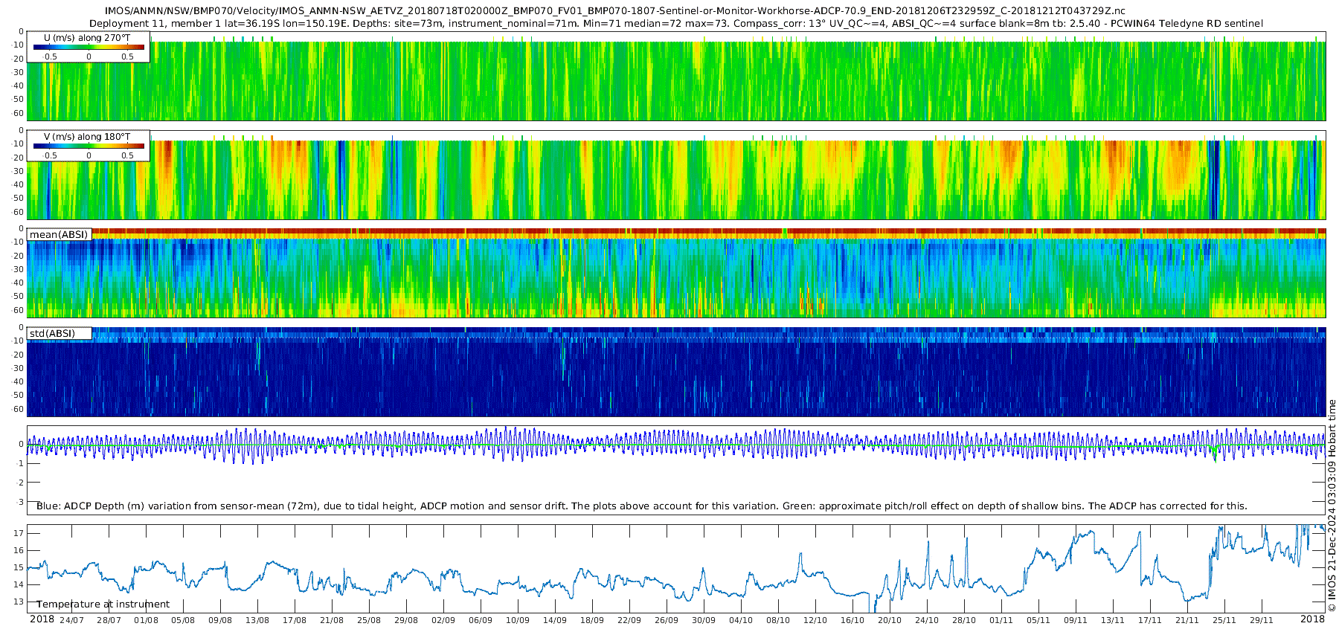Select the 16/10 date tick

[x=852, y=620]
